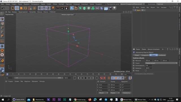Click the timeline preview range slider
Image resolution: width=181 pixels, height=102 pixels.
pos(39,78)
